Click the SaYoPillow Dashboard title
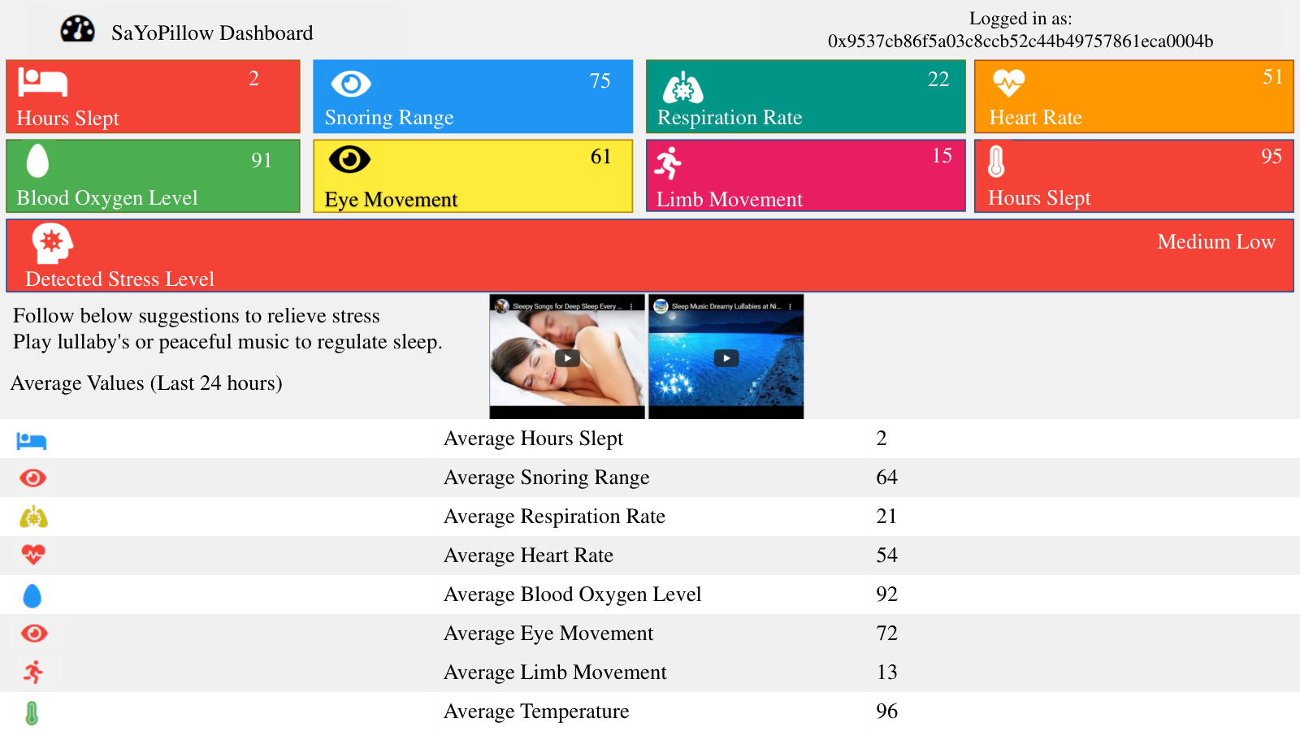The image size is (1300, 731). [212, 33]
